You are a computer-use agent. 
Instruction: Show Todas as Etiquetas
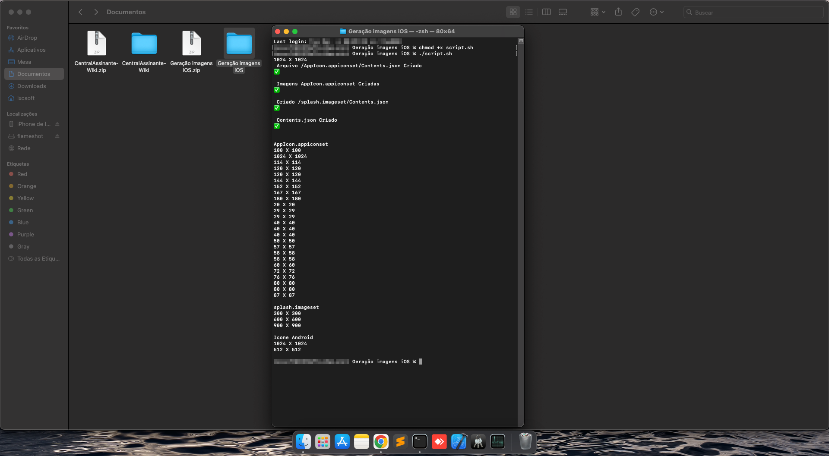34,259
